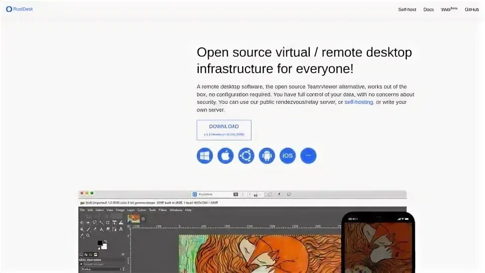
Task: Click the DOWNLOAD button
Action: coord(224,130)
